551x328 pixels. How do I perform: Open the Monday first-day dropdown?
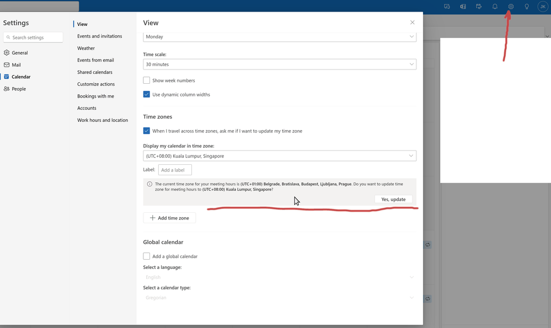tap(280, 36)
